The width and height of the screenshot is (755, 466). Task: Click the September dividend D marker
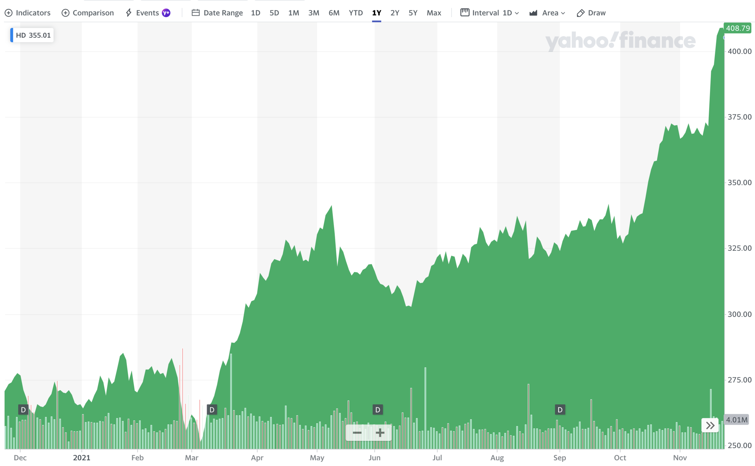point(560,409)
